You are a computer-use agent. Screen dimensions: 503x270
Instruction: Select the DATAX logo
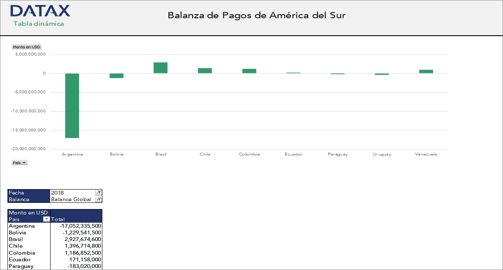point(40,11)
